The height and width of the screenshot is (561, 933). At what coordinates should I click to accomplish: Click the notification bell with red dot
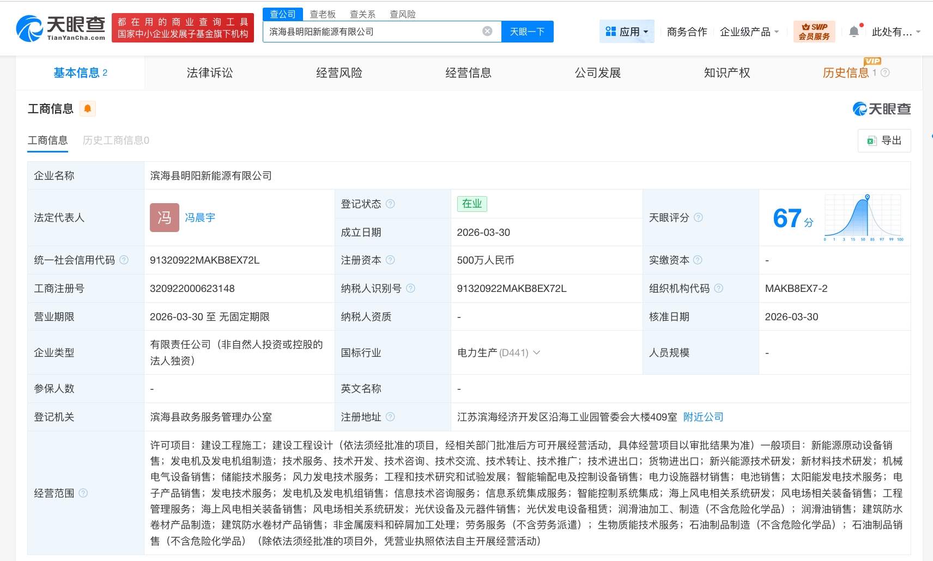click(x=855, y=32)
